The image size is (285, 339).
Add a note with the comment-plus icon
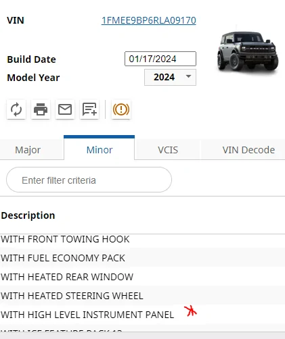pos(89,109)
